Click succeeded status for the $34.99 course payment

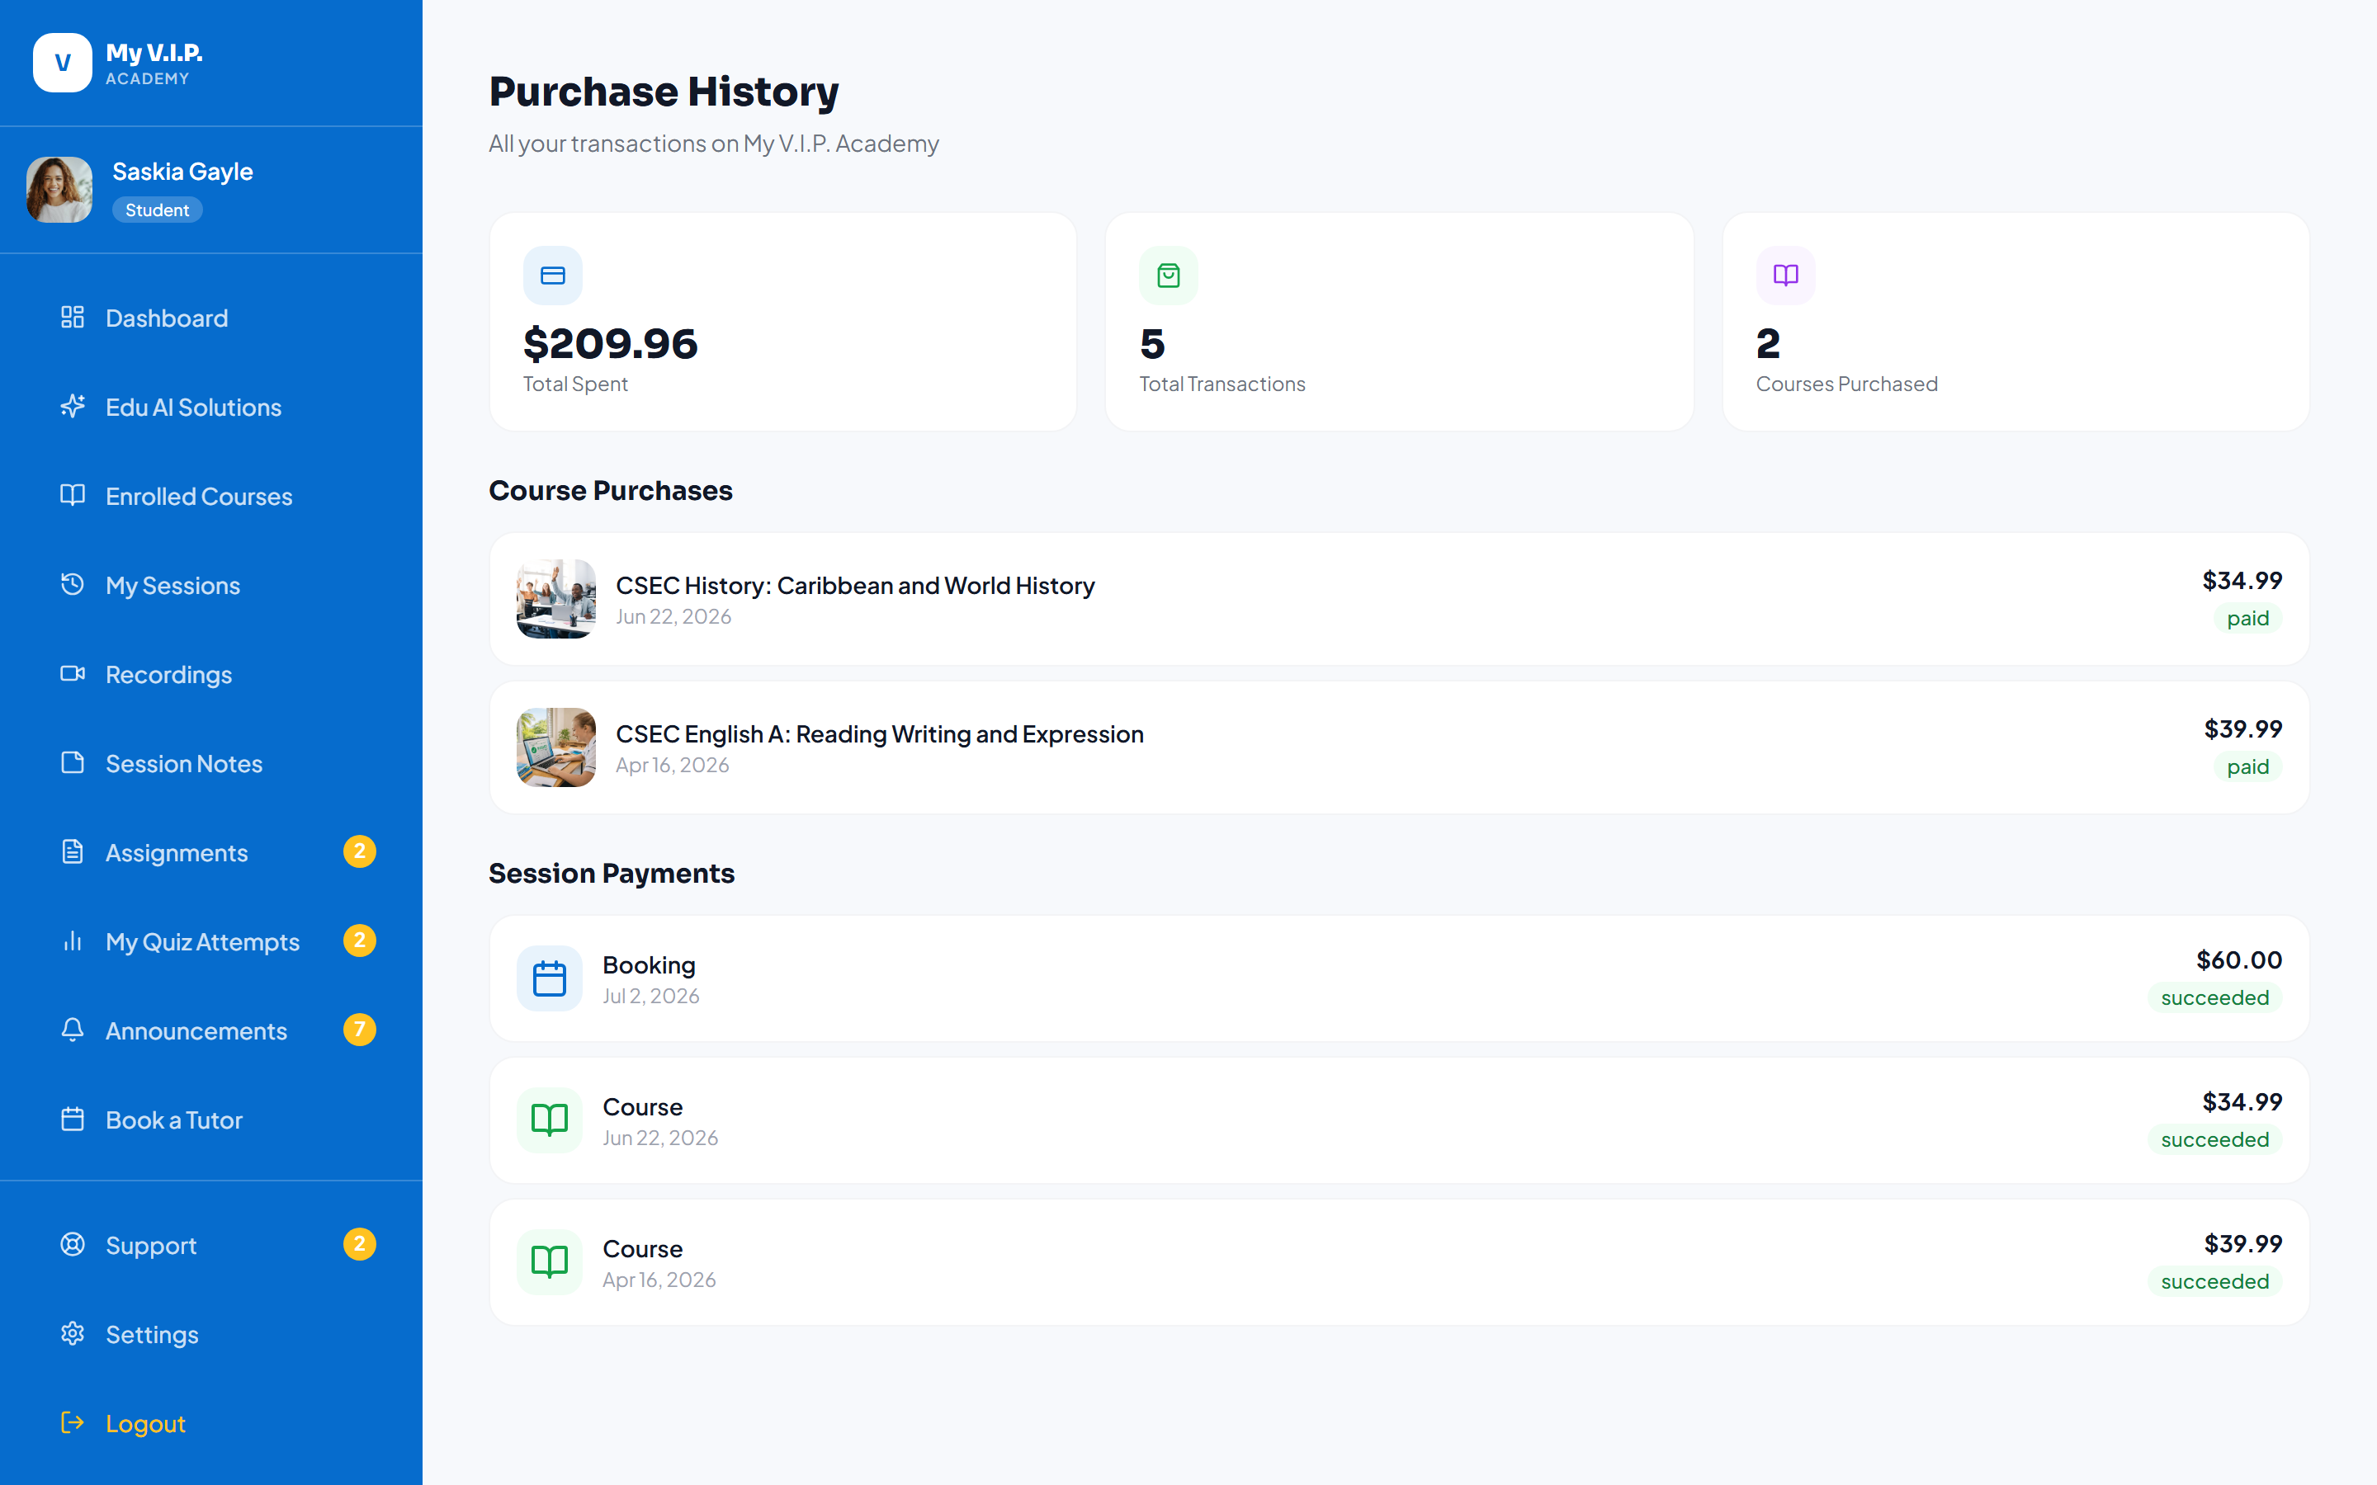(x=2215, y=1139)
